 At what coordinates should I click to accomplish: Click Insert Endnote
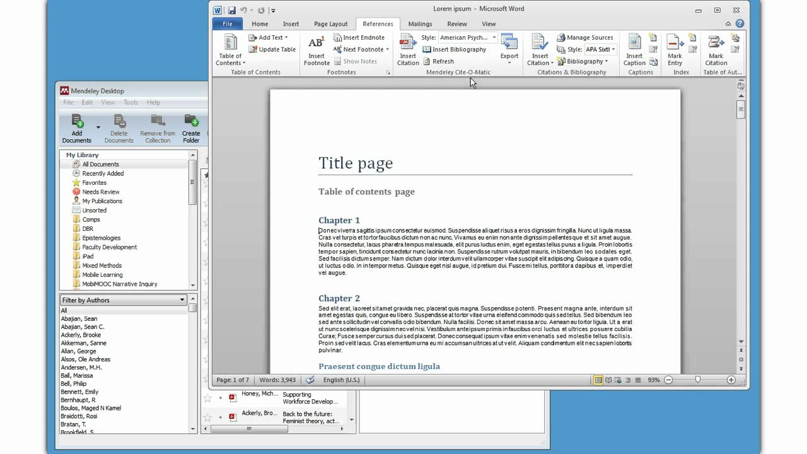pos(359,37)
